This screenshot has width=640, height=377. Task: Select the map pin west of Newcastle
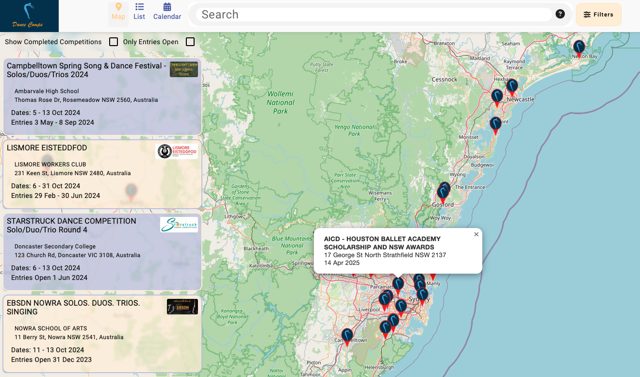point(497,98)
